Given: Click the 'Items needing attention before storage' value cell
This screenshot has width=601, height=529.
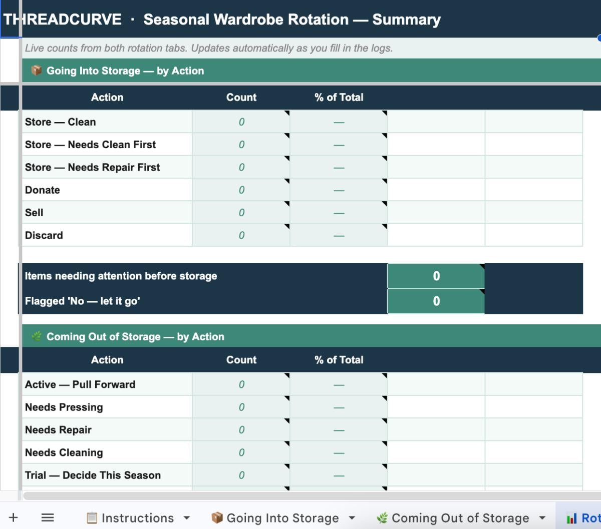Looking at the screenshot, I should [436, 276].
